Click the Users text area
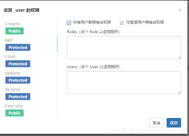189x136 pixels. tap(124, 83)
